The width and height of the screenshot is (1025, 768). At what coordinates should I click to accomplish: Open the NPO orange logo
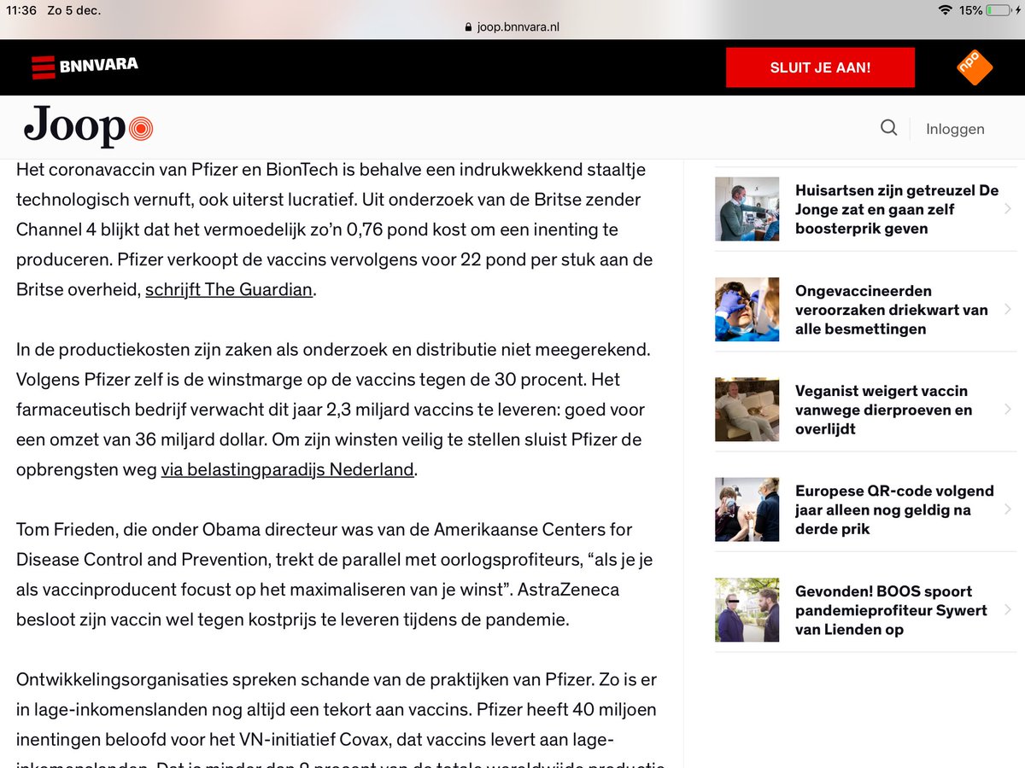pos(975,67)
